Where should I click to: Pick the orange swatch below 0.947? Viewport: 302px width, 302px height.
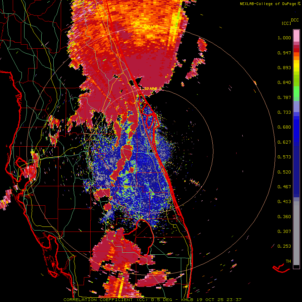click(x=296, y=58)
